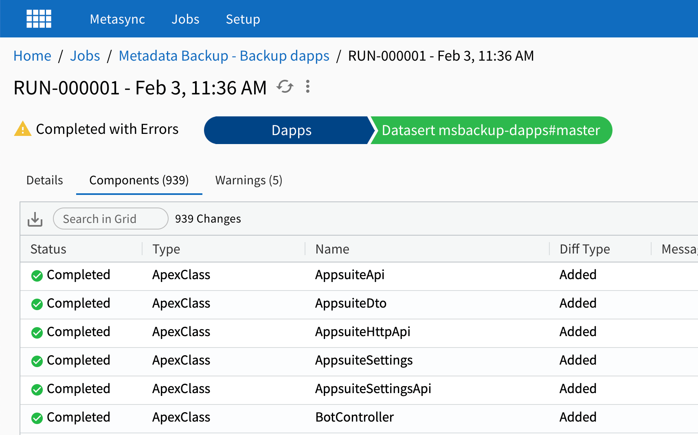Click the RUN-000001 breadcrumb text
Image resolution: width=698 pixels, height=435 pixels.
pyautogui.click(x=441, y=56)
